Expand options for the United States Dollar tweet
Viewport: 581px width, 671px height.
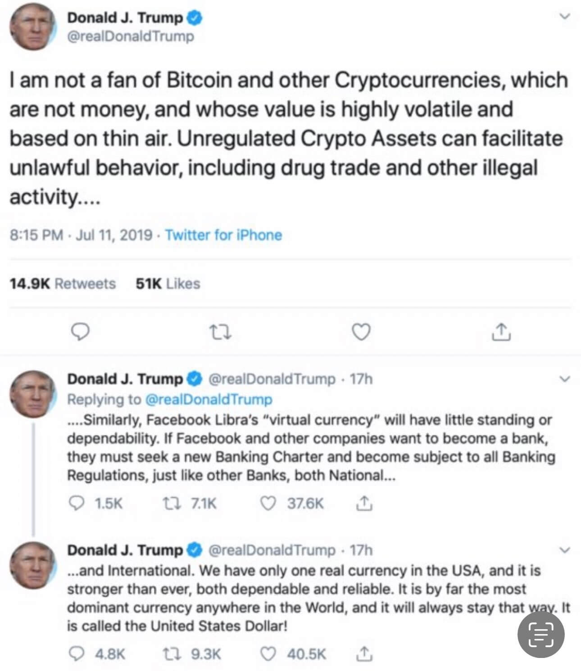point(565,550)
